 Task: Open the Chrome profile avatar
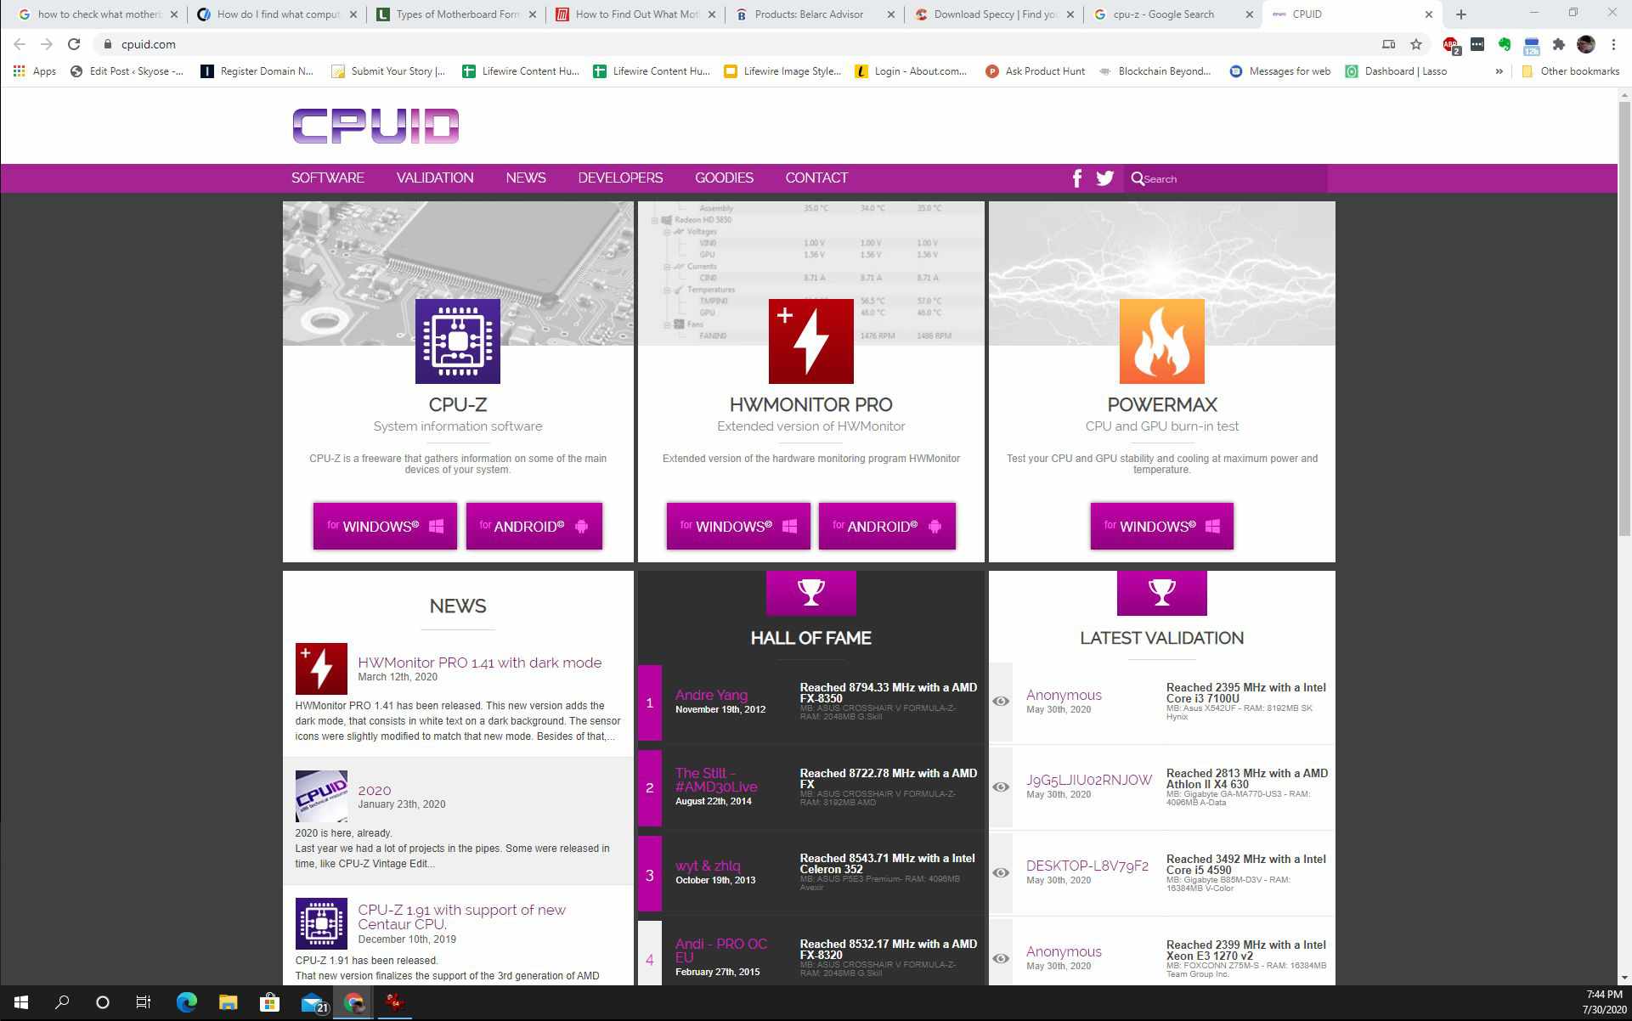1585,44
